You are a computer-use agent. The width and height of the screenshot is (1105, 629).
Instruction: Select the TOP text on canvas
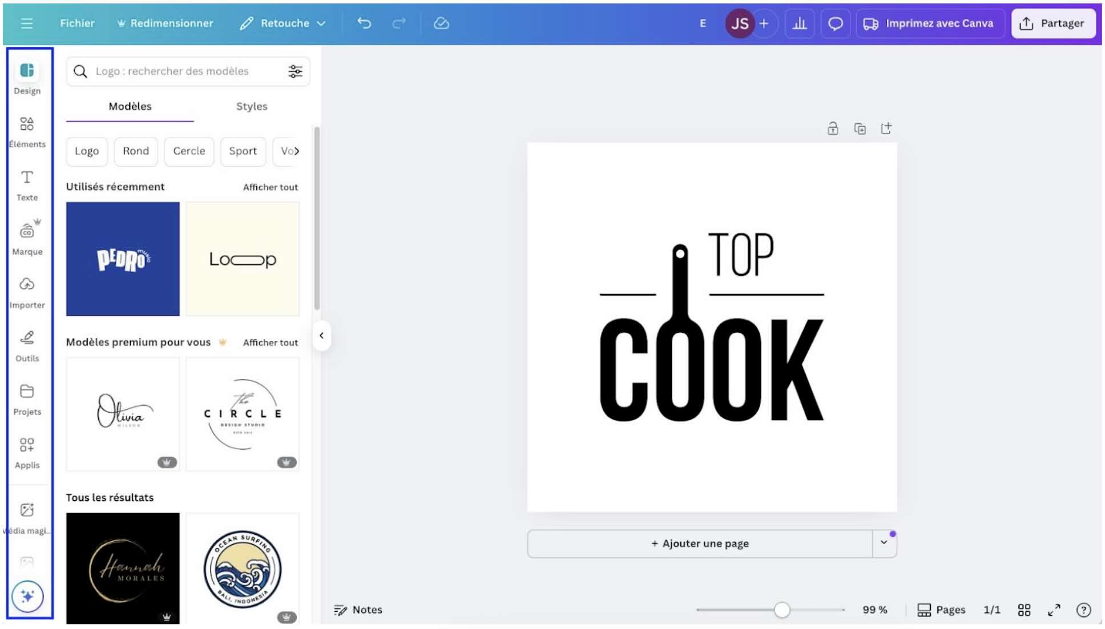tap(741, 255)
